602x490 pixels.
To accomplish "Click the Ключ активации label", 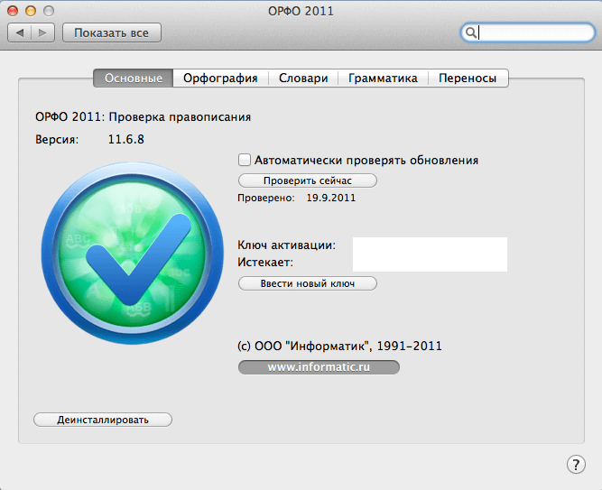I will click(x=286, y=245).
